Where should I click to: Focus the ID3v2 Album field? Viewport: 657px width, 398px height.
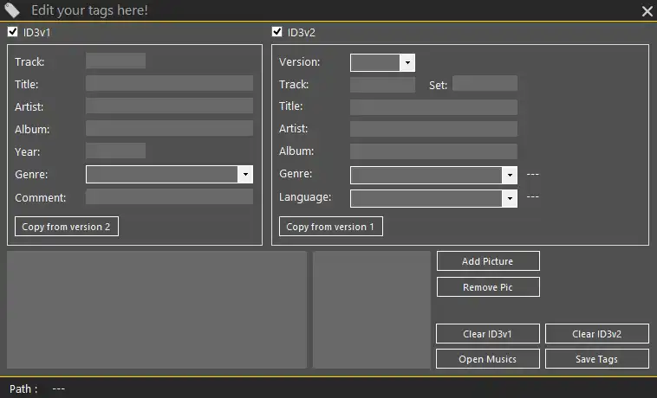point(433,151)
